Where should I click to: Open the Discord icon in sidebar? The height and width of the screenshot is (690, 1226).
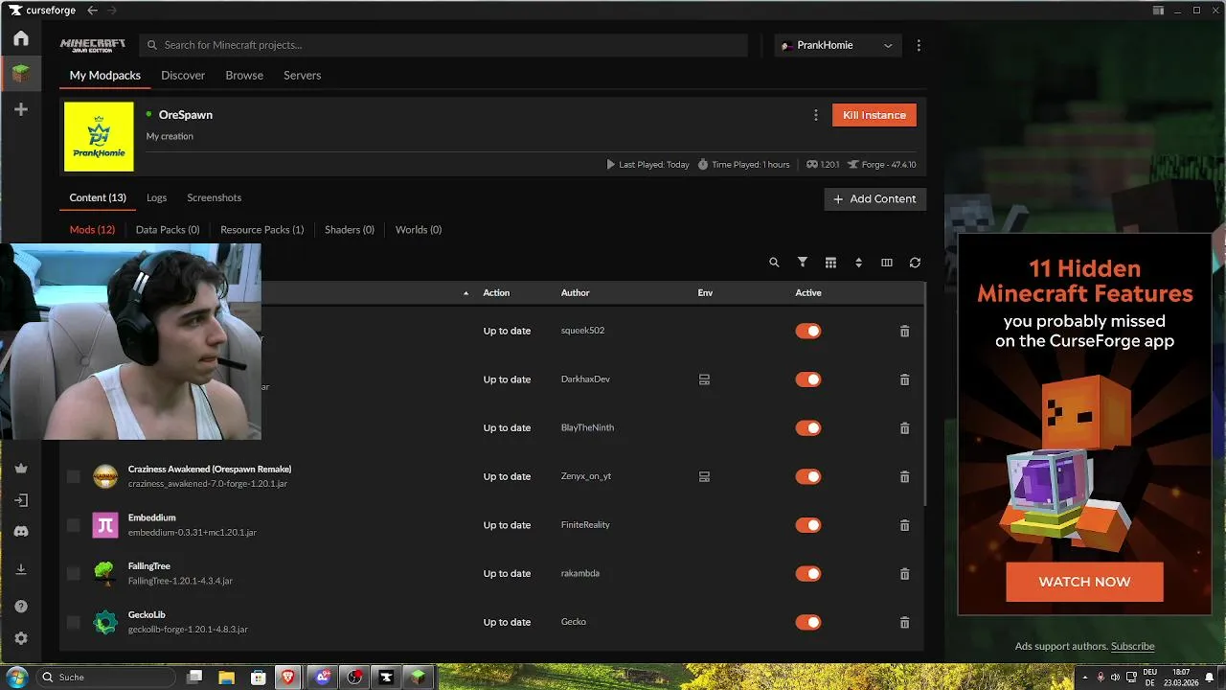point(21,532)
